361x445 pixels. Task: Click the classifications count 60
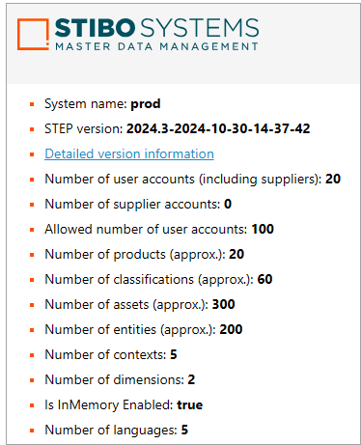(264, 279)
